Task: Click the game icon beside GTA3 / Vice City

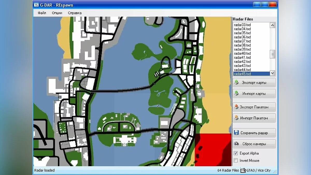Action: tap(243, 170)
